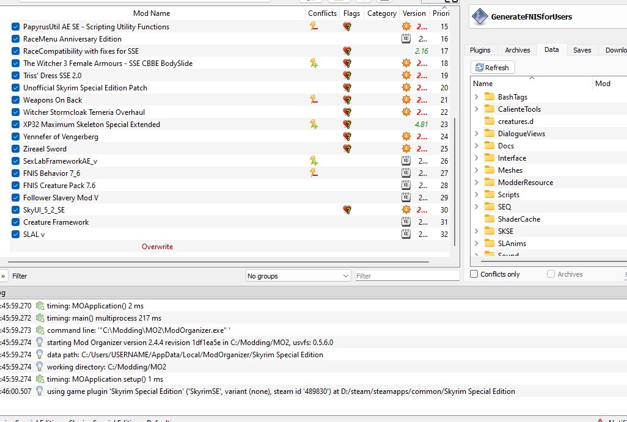This screenshot has width=627, height=422.
Task: Click the Category column header
Action: coord(381,13)
